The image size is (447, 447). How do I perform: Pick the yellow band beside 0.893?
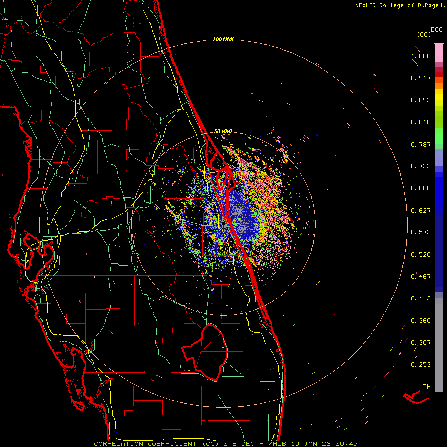(x=439, y=100)
